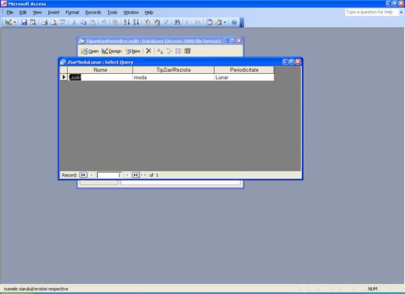405x294 pixels.
Task: Click the Save icon in the toolbar
Action: 24,22
